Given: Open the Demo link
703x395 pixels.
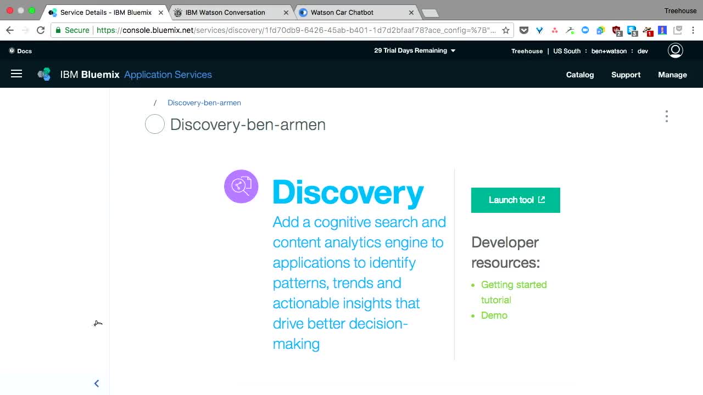Looking at the screenshot, I should [494, 315].
